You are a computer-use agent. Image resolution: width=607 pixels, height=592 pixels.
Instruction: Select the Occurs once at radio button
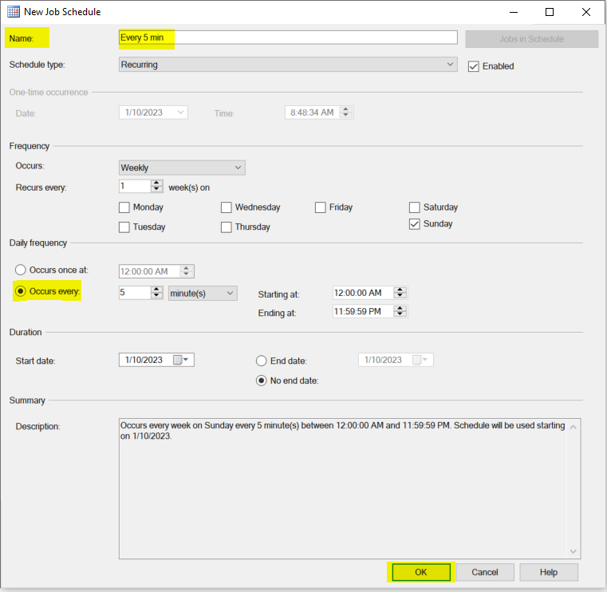coord(21,270)
